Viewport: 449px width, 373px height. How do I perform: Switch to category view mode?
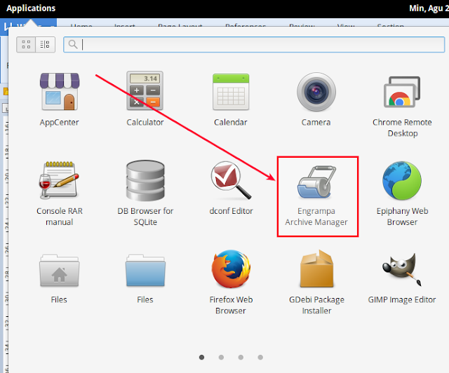pos(45,44)
